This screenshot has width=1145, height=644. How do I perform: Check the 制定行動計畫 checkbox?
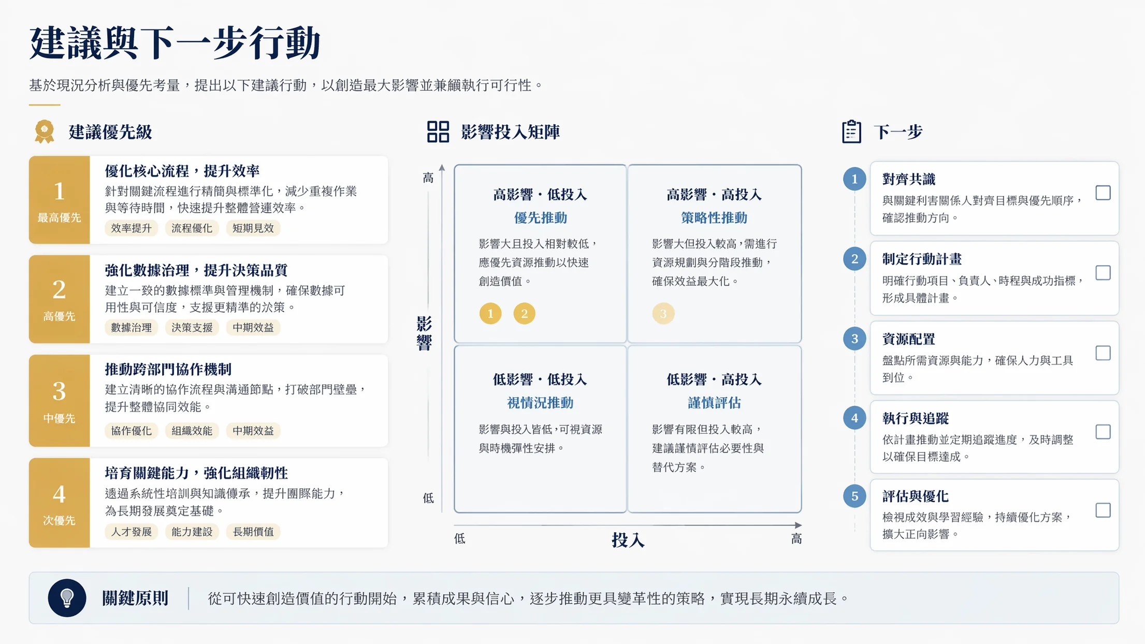click(x=1103, y=273)
